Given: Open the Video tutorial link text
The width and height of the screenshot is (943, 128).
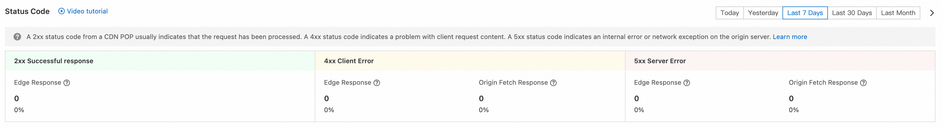Looking at the screenshot, I should [x=87, y=11].
